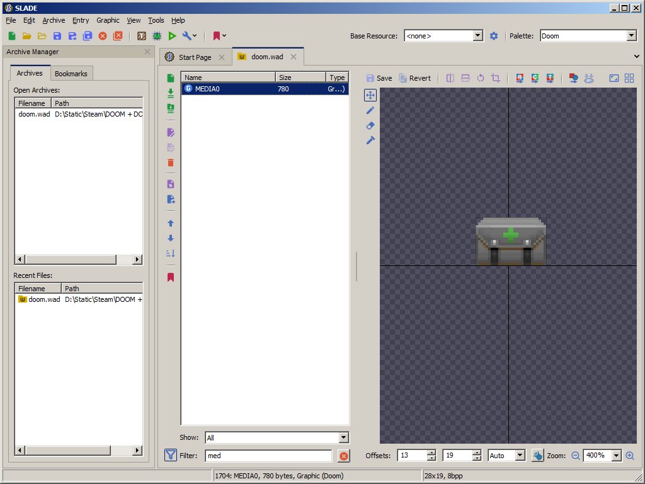Mirror the graphic horizontally
The width and height of the screenshot is (645, 484).
pyautogui.click(x=450, y=78)
